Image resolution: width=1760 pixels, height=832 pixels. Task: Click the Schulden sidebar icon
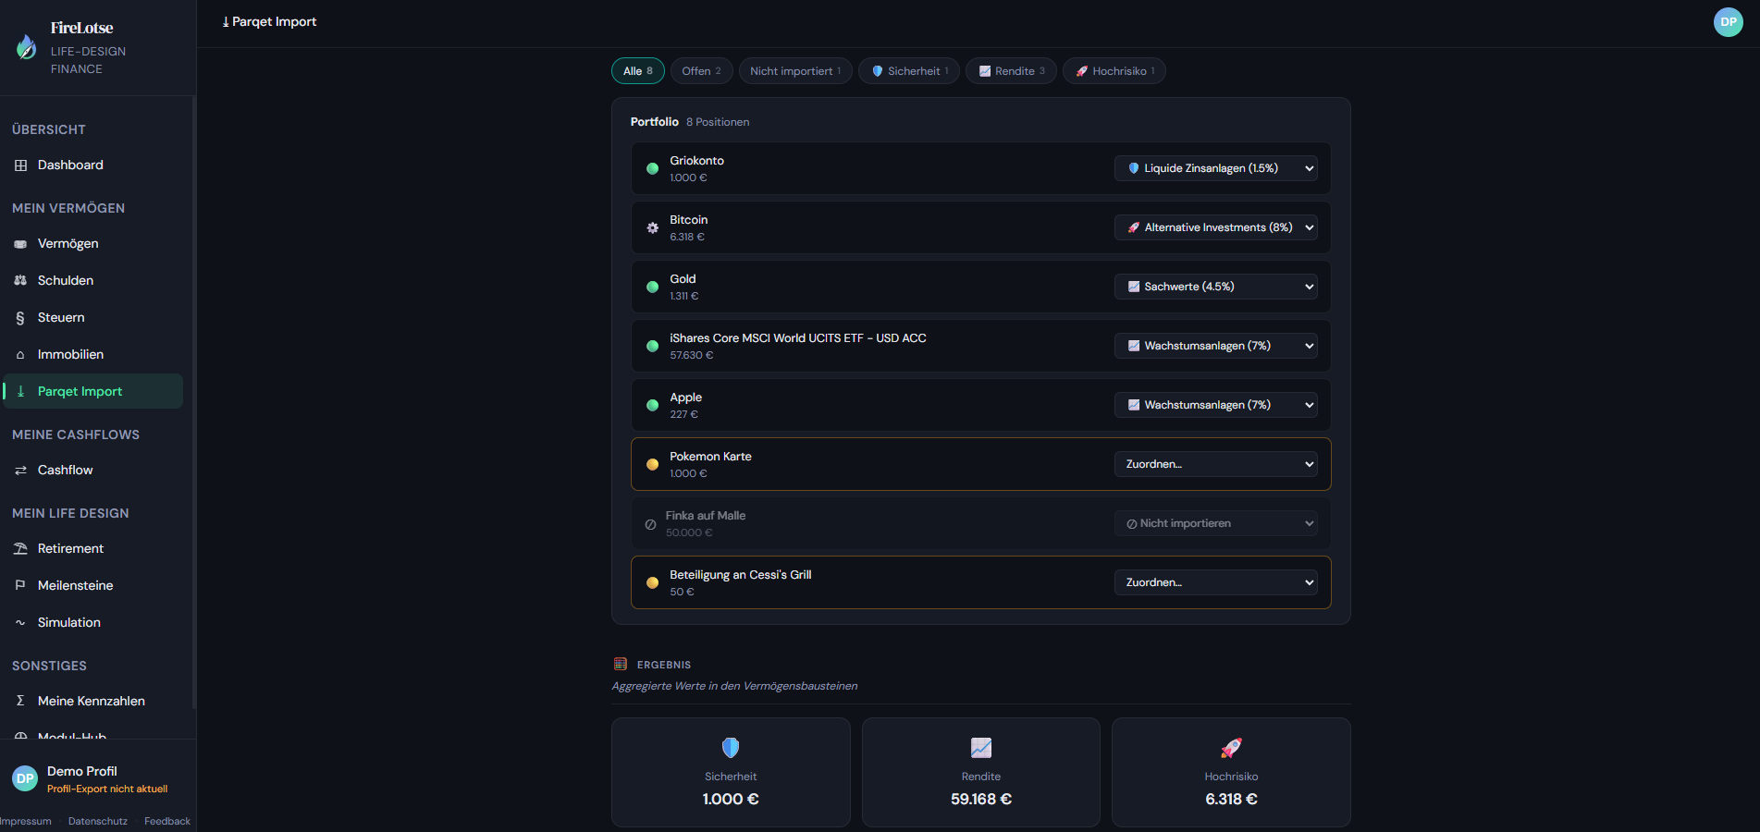[x=20, y=280]
